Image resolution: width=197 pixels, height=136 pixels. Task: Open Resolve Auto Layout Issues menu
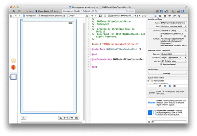(x=71, y=118)
